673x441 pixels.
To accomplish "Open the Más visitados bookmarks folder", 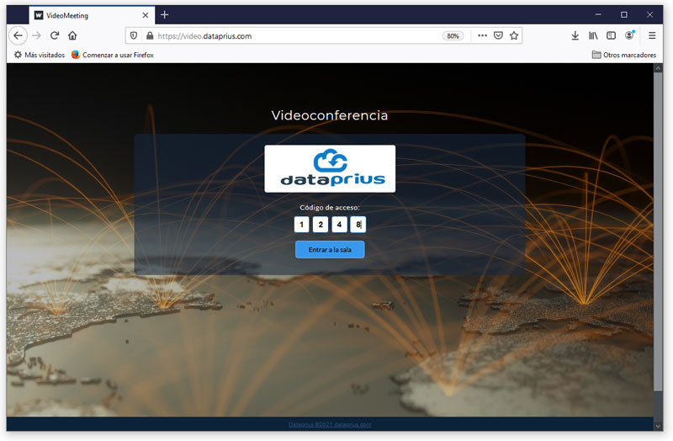I will coord(40,55).
